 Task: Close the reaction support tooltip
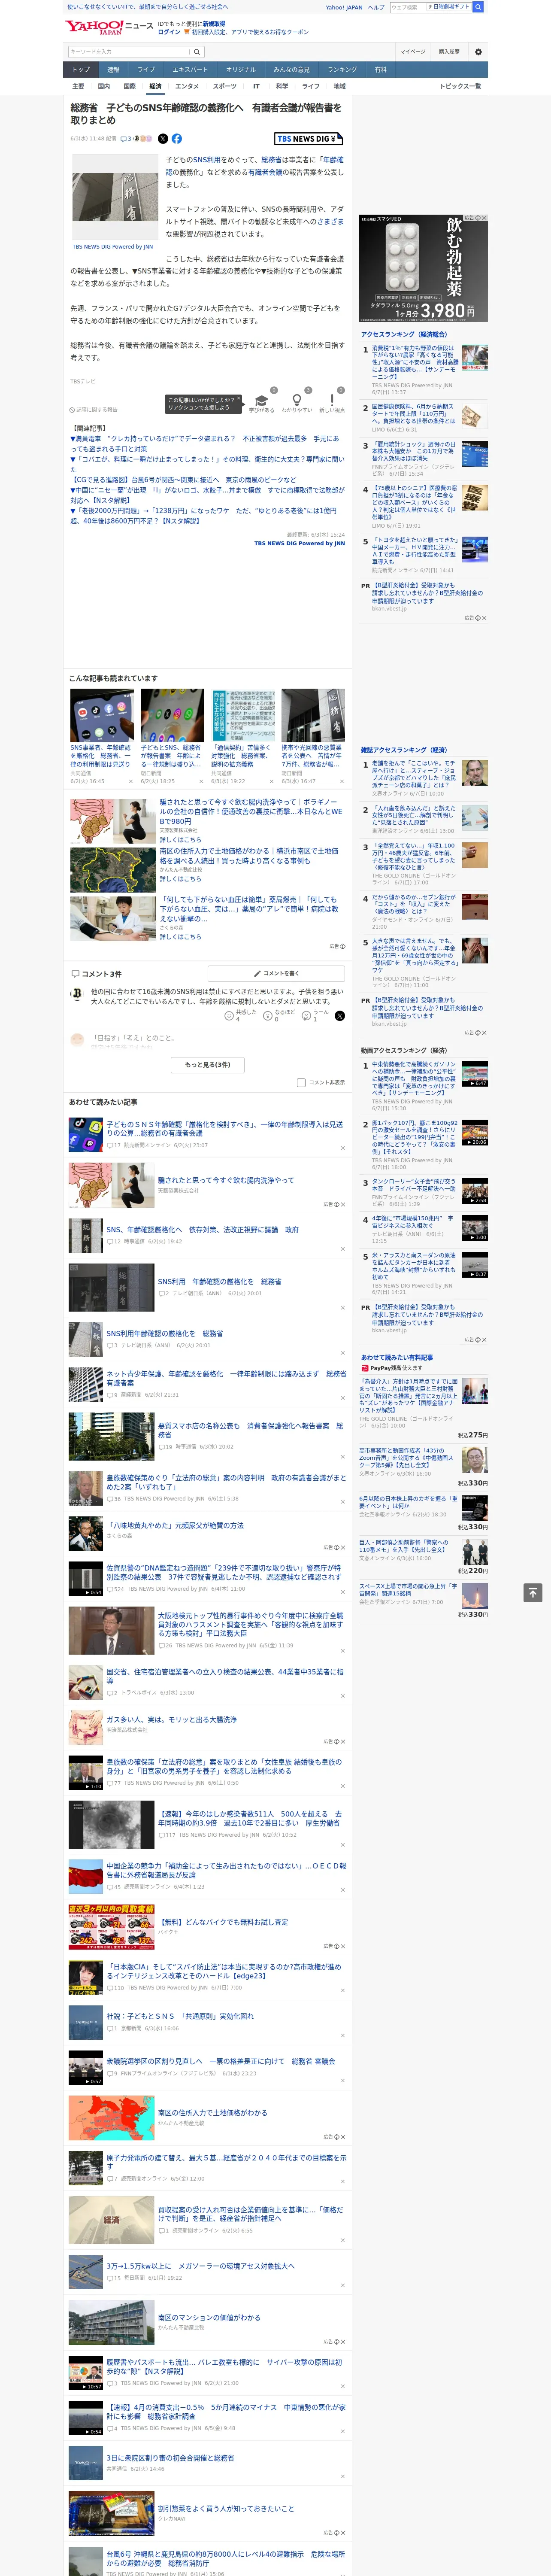pos(240,399)
